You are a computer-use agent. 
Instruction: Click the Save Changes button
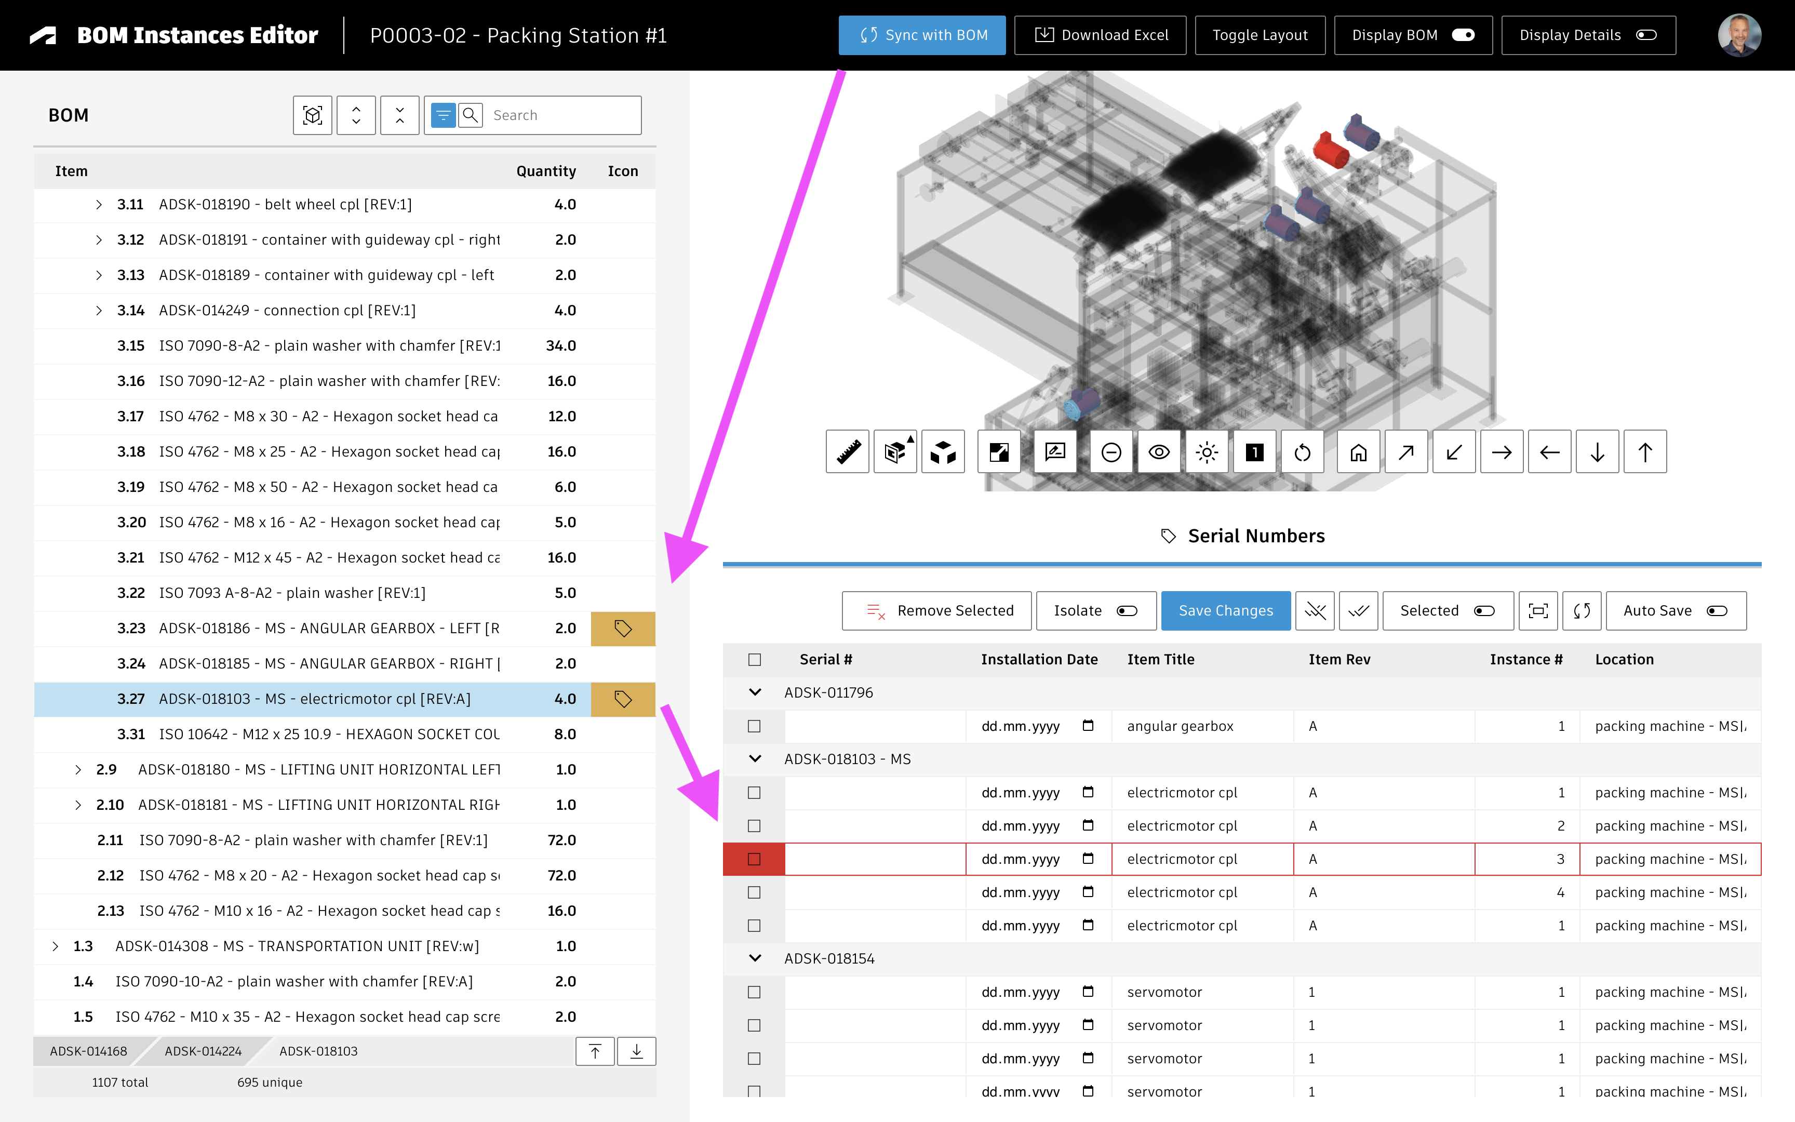tap(1225, 611)
